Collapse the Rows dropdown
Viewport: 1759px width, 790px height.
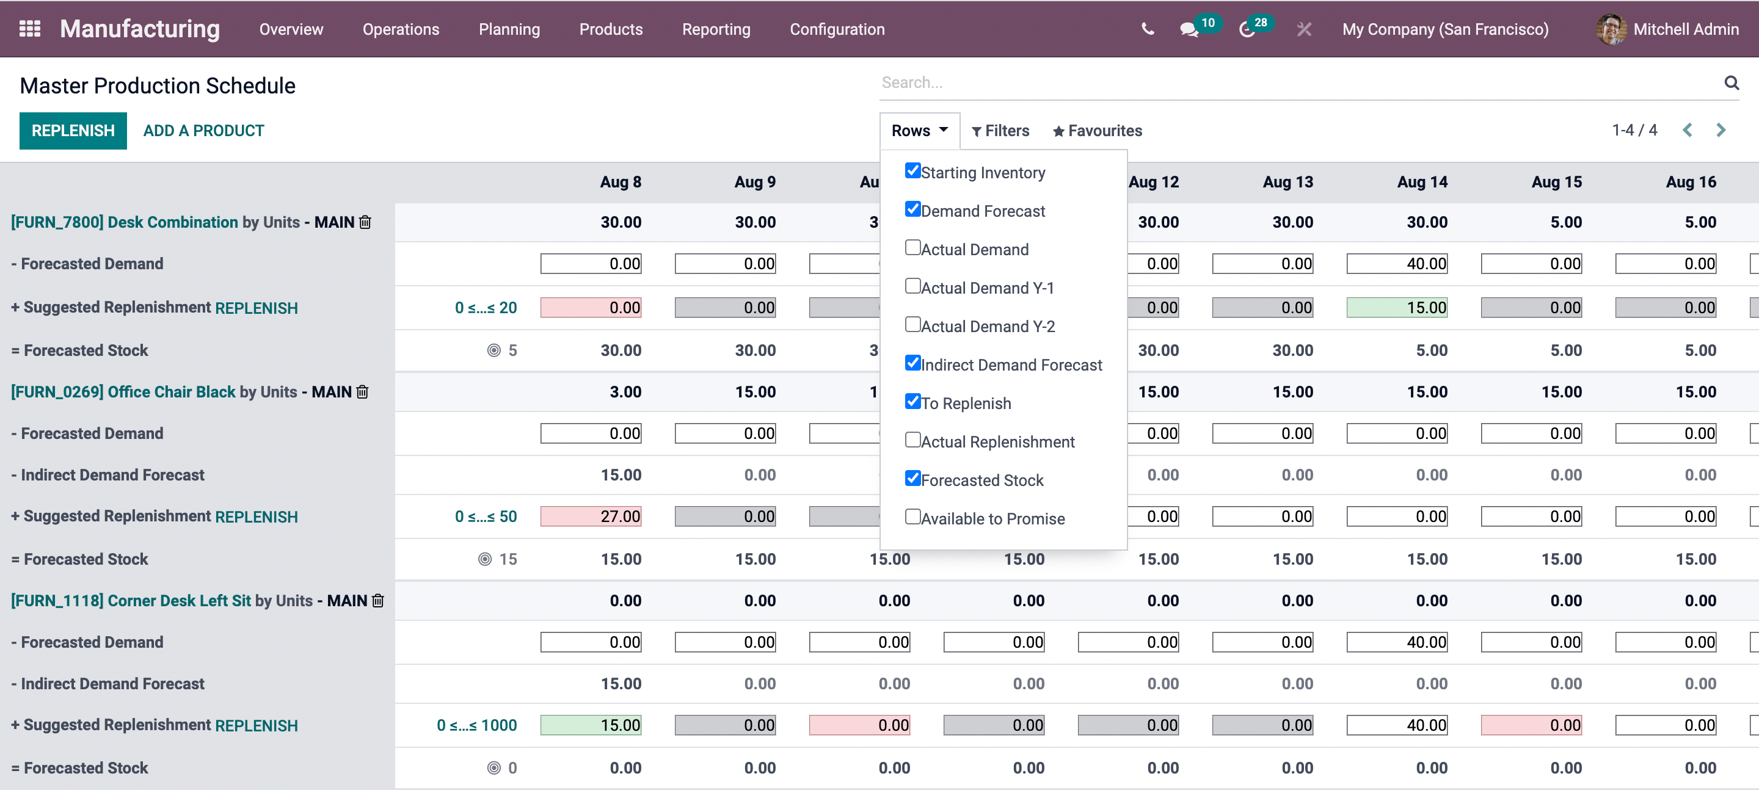click(919, 131)
